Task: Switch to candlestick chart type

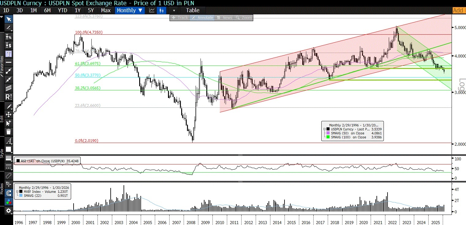Action: coord(161,10)
